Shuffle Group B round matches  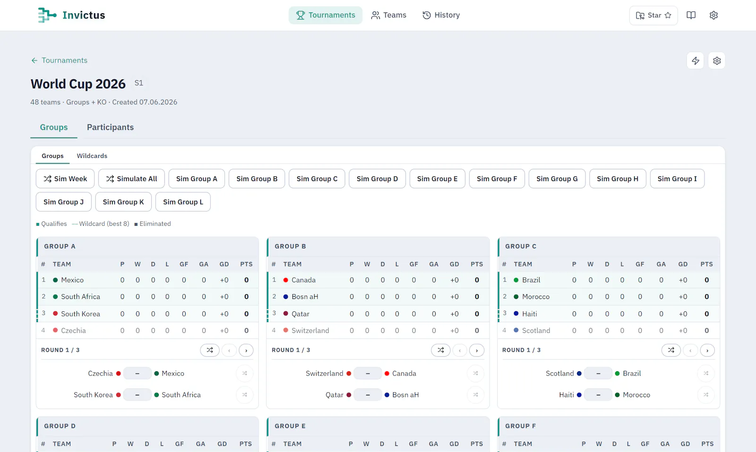pyautogui.click(x=440, y=350)
